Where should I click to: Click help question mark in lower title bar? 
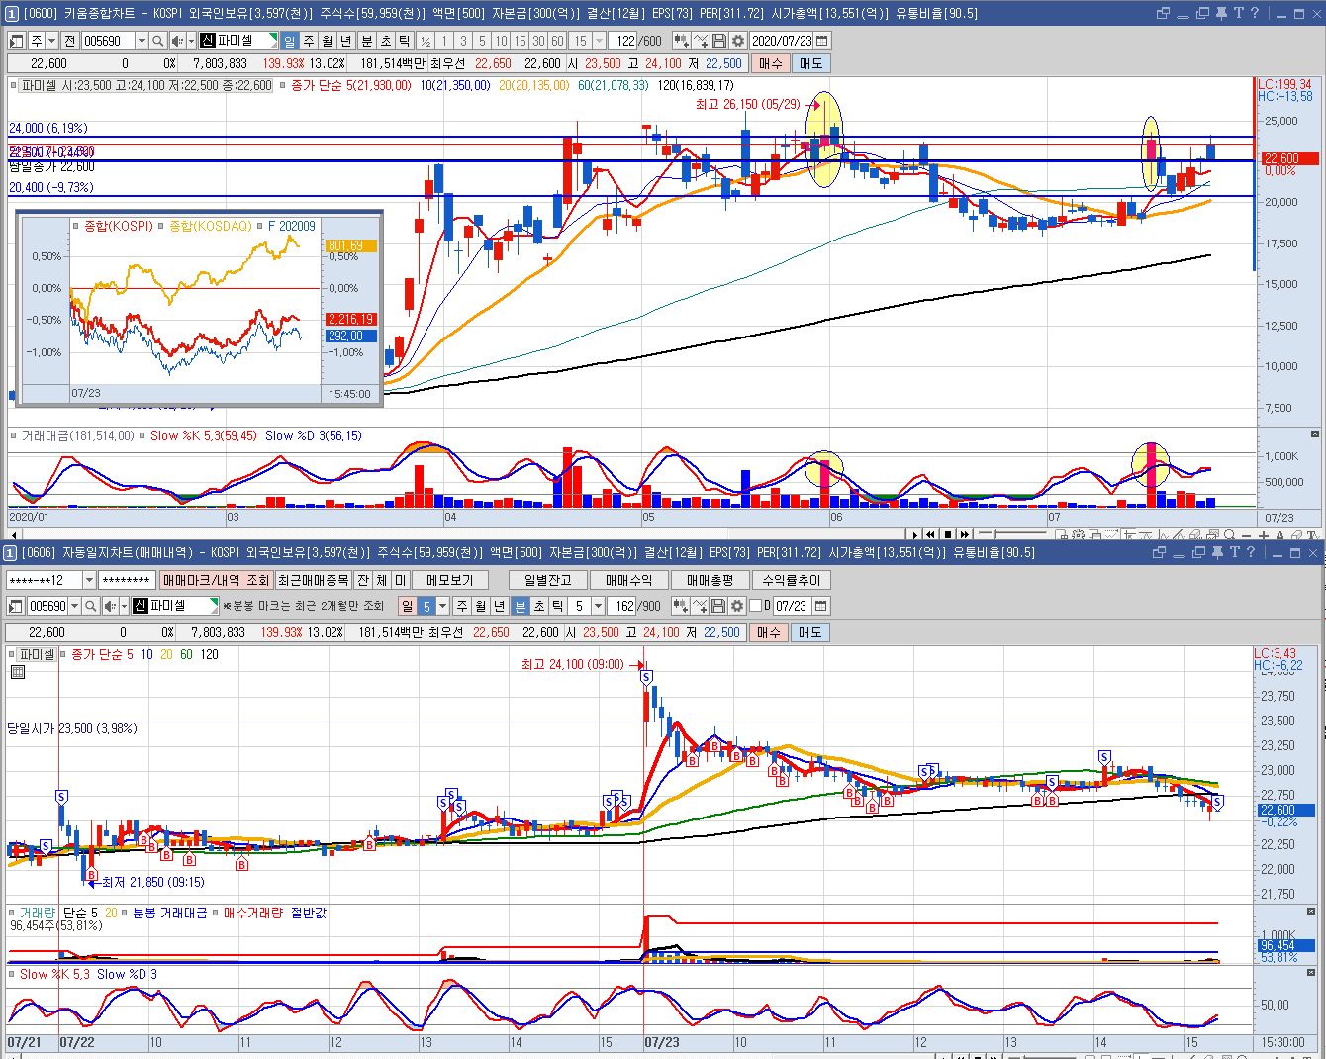pyautogui.click(x=1250, y=552)
